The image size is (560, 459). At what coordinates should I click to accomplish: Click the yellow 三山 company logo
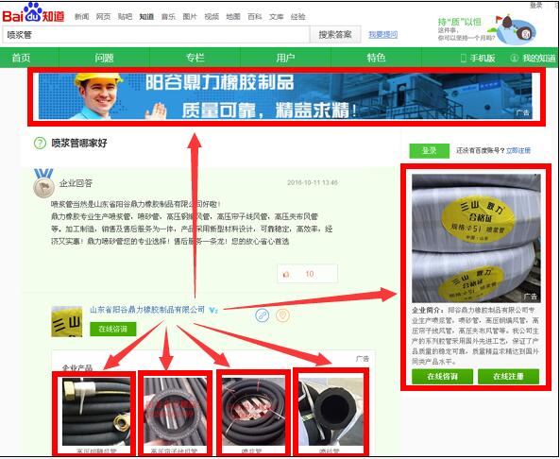click(66, 321)
